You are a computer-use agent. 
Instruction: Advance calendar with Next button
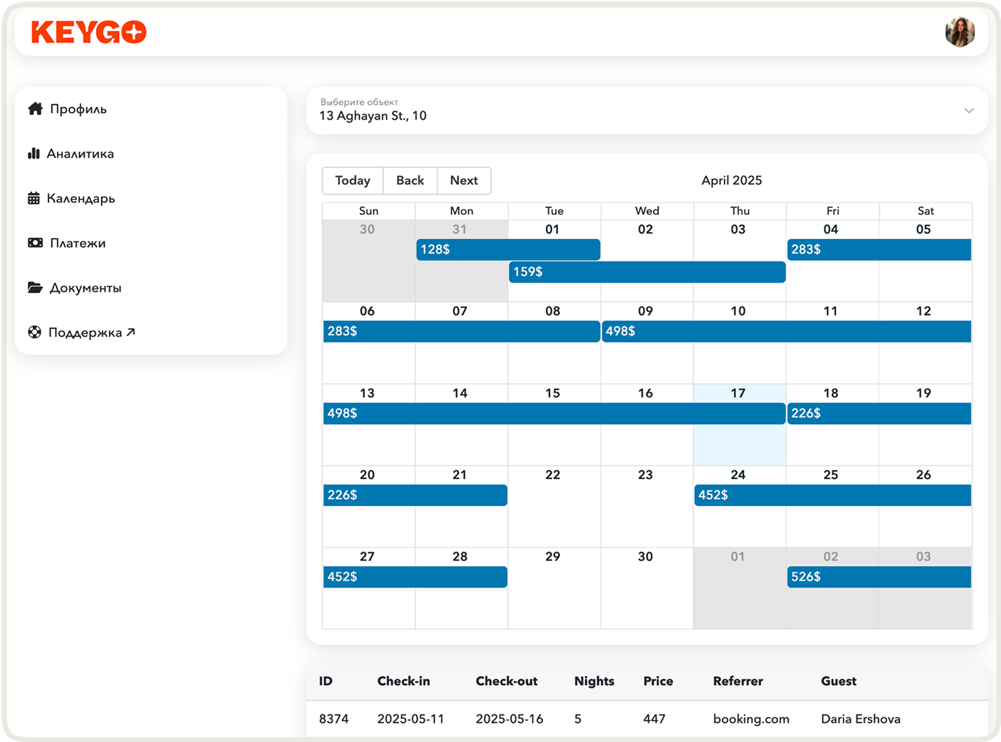point(463,180)
